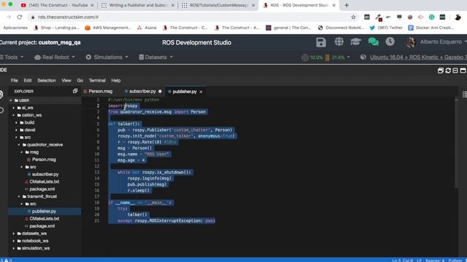Open the CPU usage percentage dropdown
467x262 pixels.
[326, 57]
